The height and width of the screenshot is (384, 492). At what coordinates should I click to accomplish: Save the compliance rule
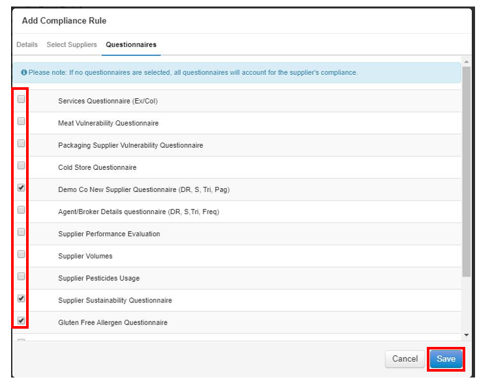(446, 359)
